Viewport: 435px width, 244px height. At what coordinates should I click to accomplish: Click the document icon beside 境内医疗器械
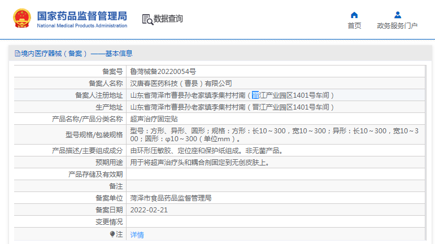(x=18, y=54)
